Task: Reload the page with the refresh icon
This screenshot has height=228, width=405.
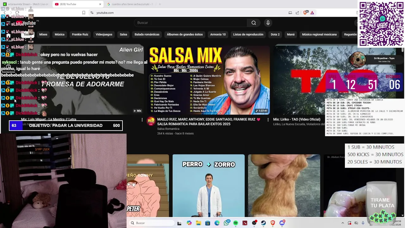Action: [x=17, y=13]
